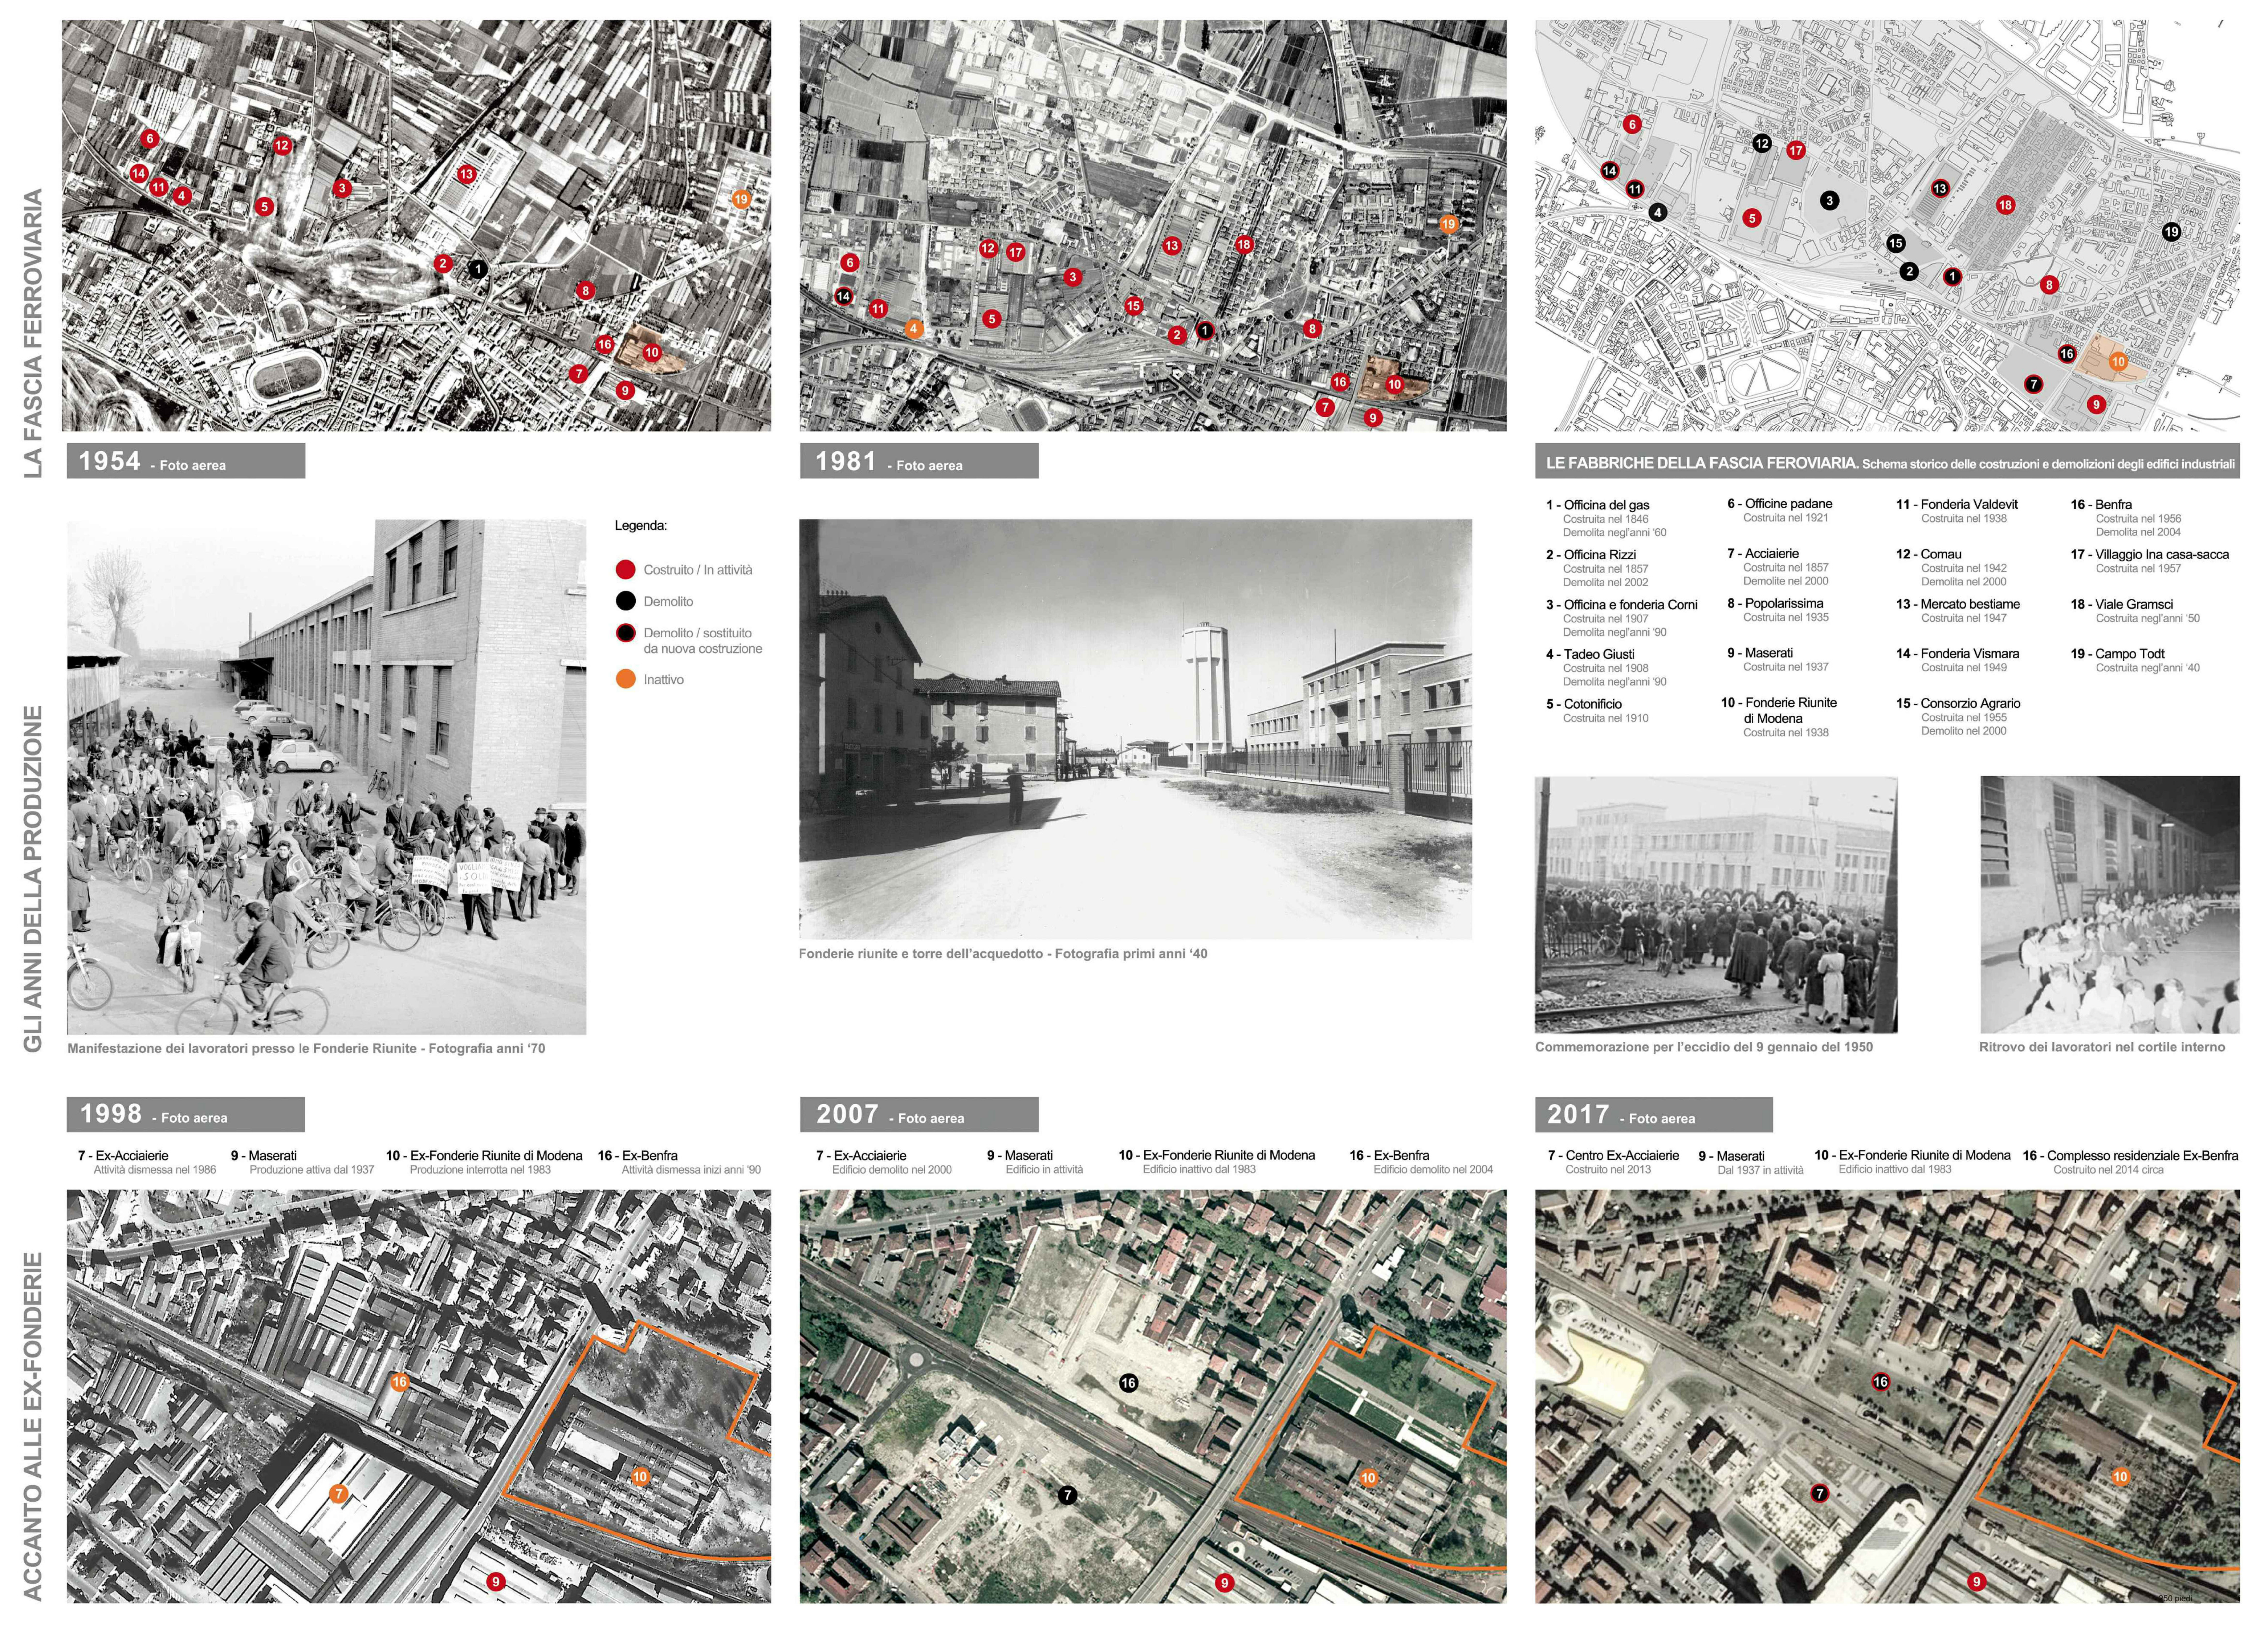Image resolution: width=2268 pixels, height=1631 pixels.
Task: Click '19 - Campo Todt' list entry
Action: pyautogui.click(x=2118, y=654)
